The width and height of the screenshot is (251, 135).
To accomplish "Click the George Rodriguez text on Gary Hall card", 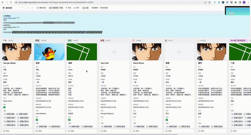I will click(107, 114).
